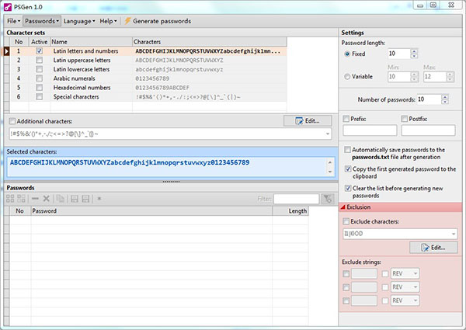Viewport: 466px width, 330px height.
Task: Click the remove minus icon in Passwords toolbar
Action: pos(36,200)
